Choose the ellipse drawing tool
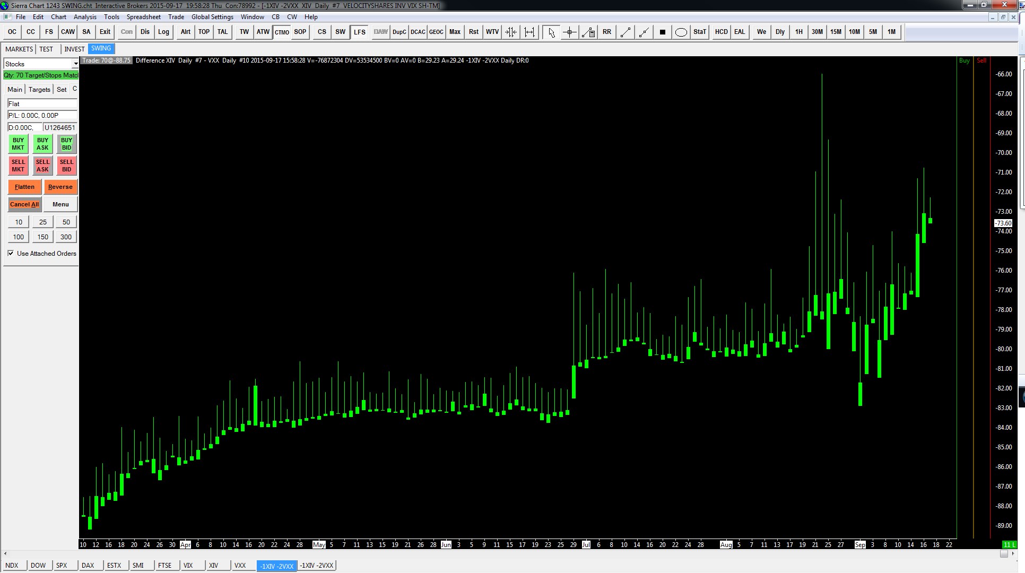 (x=681, y=32)
